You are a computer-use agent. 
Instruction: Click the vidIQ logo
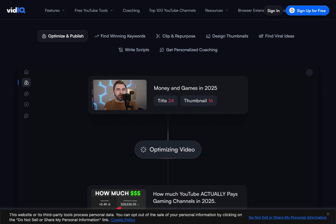click(x=16, y=10)
